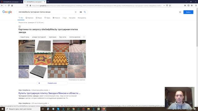Switch to Firefox on the taskbar
The height and width of the screenshot is (111, 198).
[x=104, y=109]
